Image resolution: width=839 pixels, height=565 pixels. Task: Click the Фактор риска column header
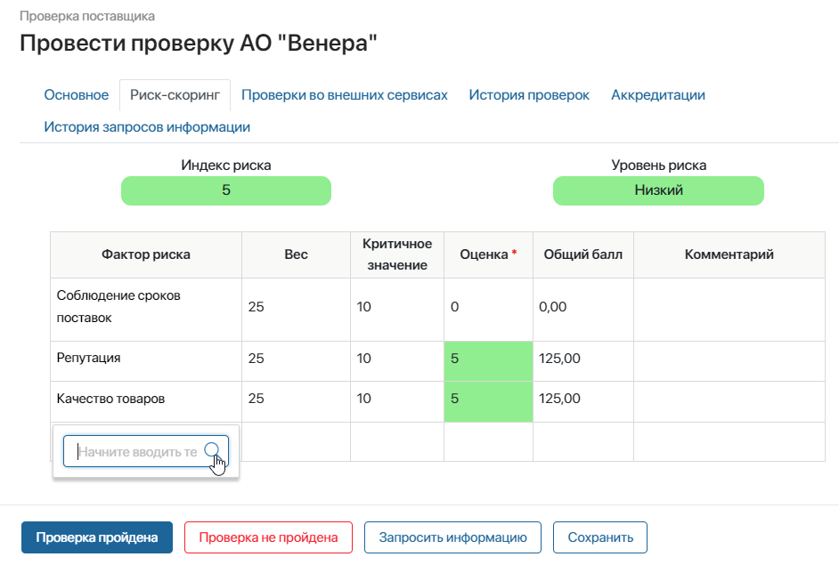(x=146, y=254)
